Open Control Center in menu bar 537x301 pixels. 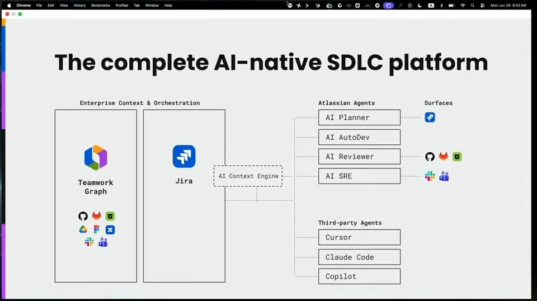click(x=483, y=6)
